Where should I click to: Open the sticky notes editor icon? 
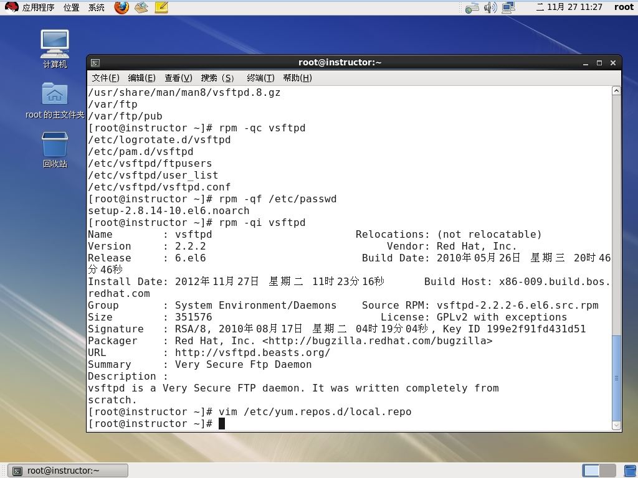161,7
